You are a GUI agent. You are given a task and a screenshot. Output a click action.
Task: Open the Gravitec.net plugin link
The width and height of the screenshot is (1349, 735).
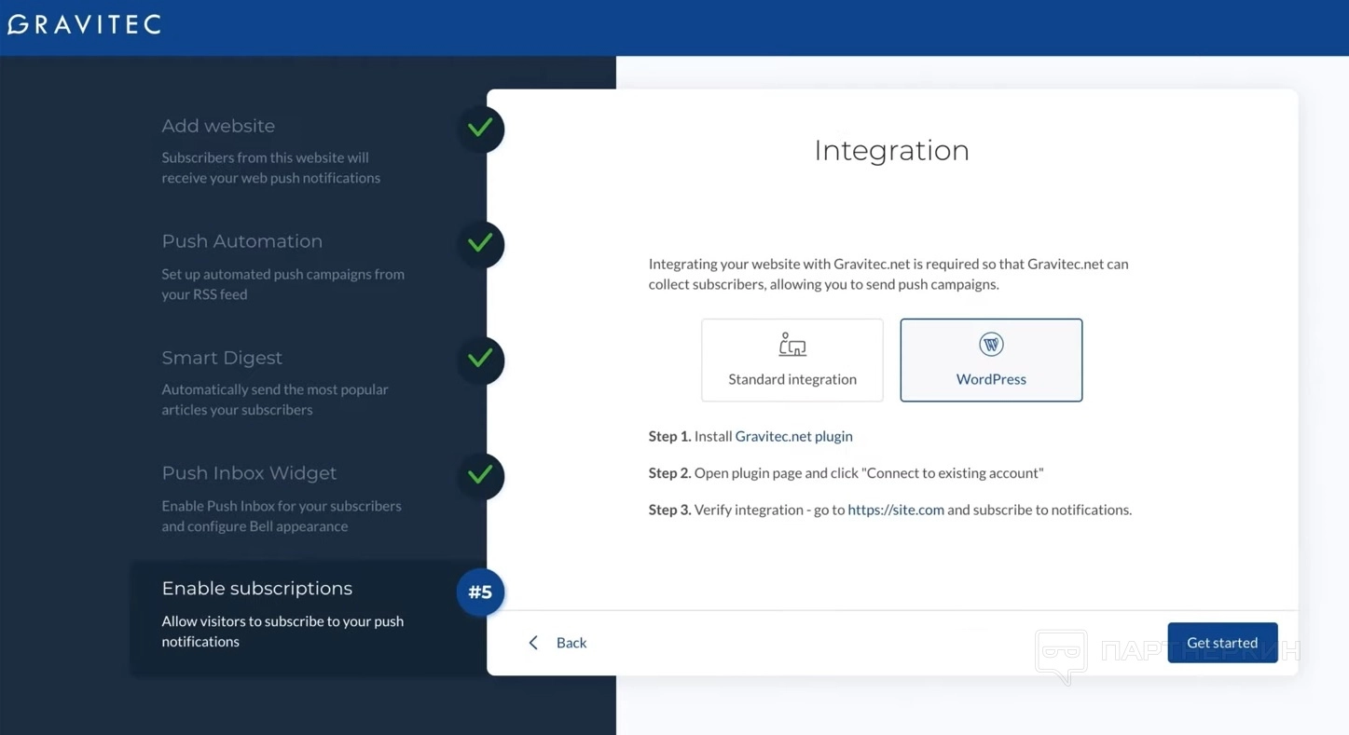(794, 436)
